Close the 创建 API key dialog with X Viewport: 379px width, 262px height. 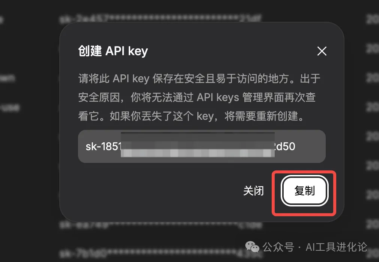pyautogui.click(x=322, y=51)
